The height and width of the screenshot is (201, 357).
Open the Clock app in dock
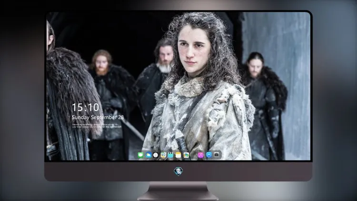[x=156, y=155]
